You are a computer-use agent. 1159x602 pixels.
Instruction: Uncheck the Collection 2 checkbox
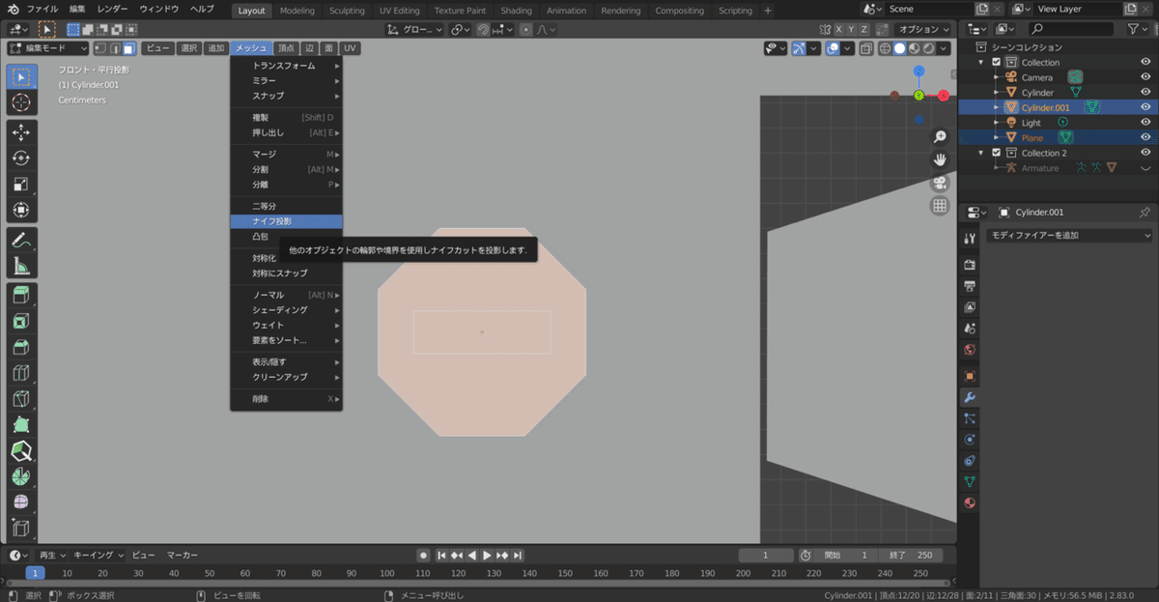coord(997,153)
